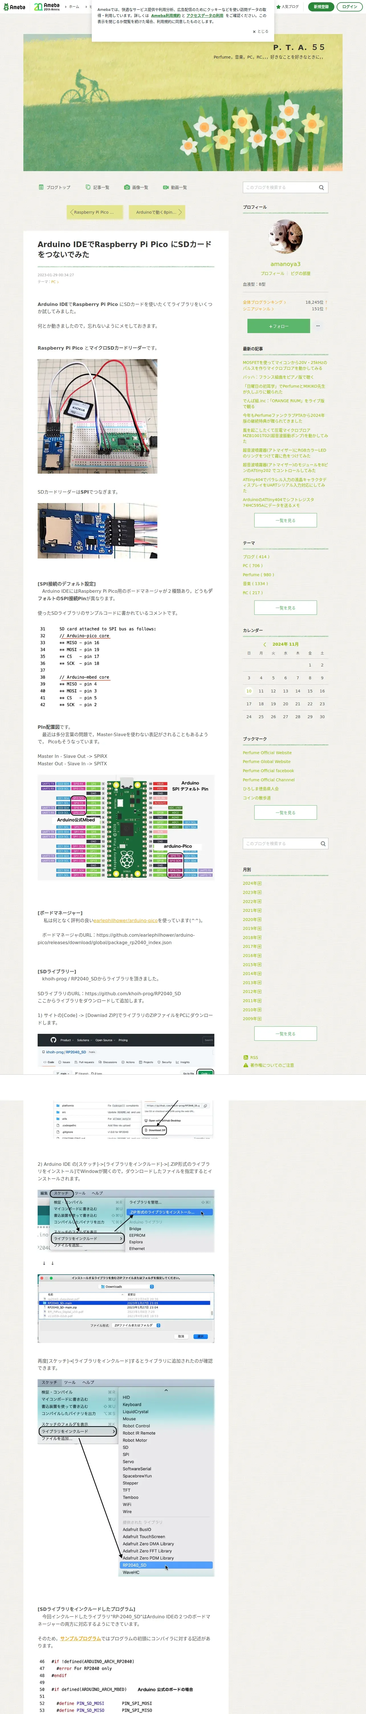Open the 画像一覧 navigation item
This screenshot has height=1714, width=366.
136,188
